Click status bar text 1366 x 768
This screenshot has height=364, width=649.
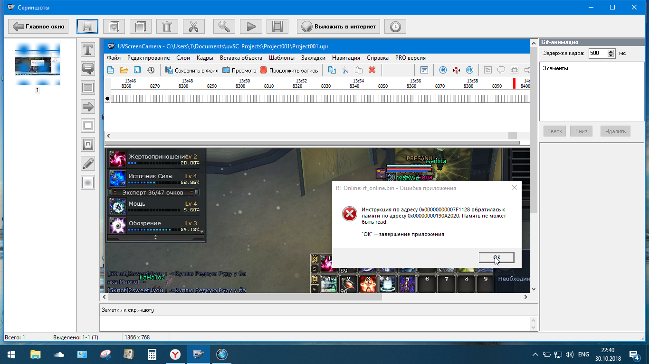[137, 337]
